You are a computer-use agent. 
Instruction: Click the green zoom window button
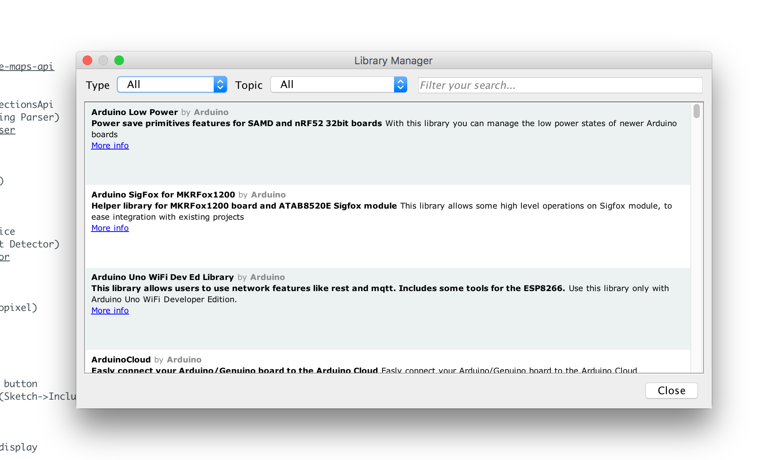119,60
